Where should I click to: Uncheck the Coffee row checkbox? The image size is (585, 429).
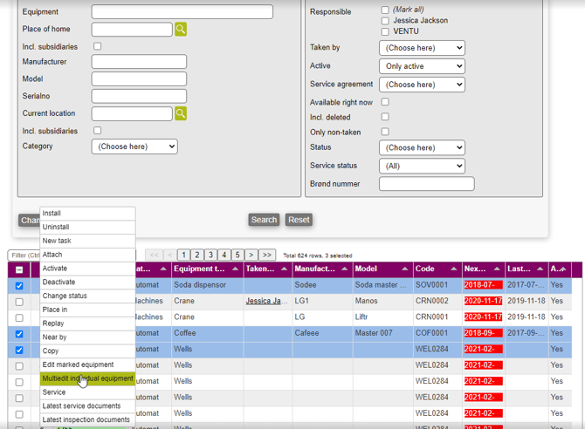coord(19,334)
